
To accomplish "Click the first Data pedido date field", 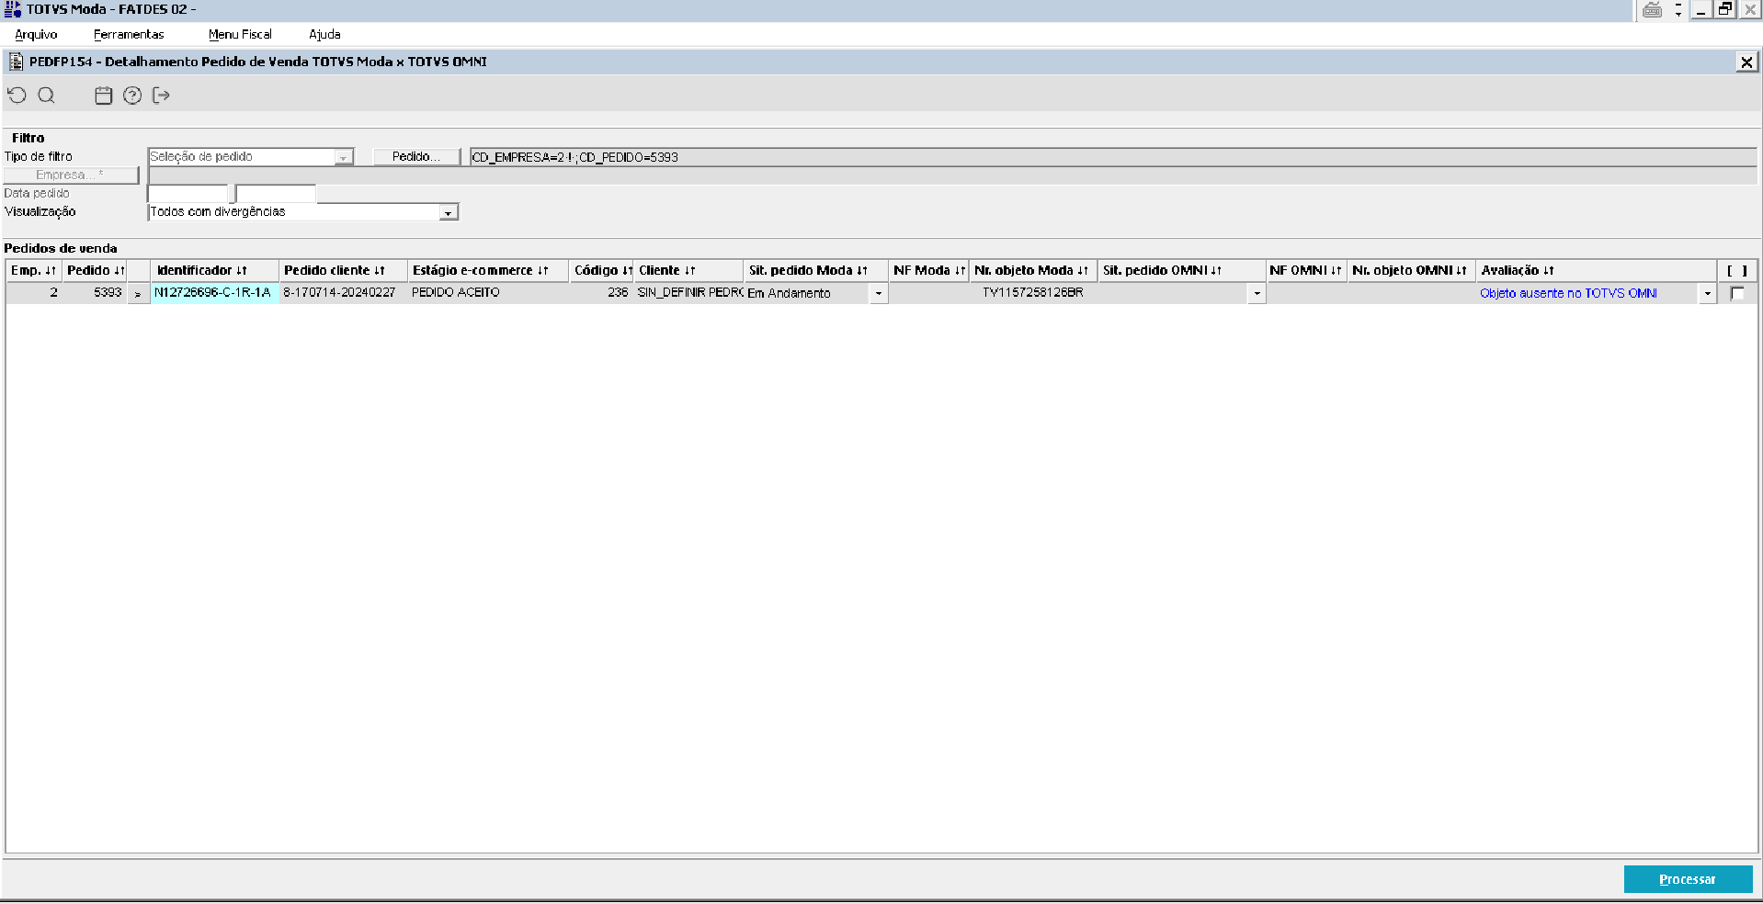I will click(188, 194).
